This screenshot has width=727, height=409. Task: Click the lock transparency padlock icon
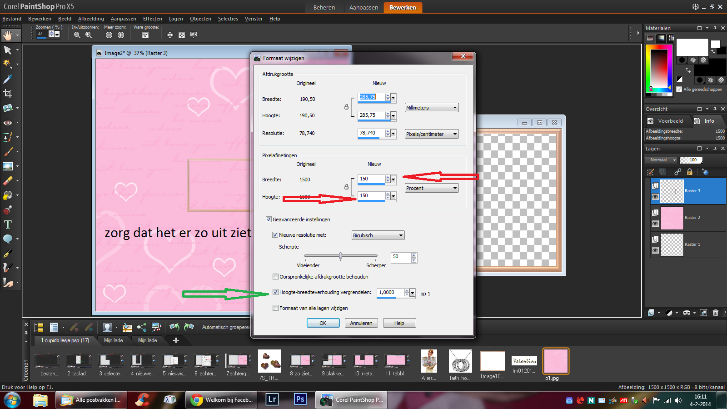[690, 172]
